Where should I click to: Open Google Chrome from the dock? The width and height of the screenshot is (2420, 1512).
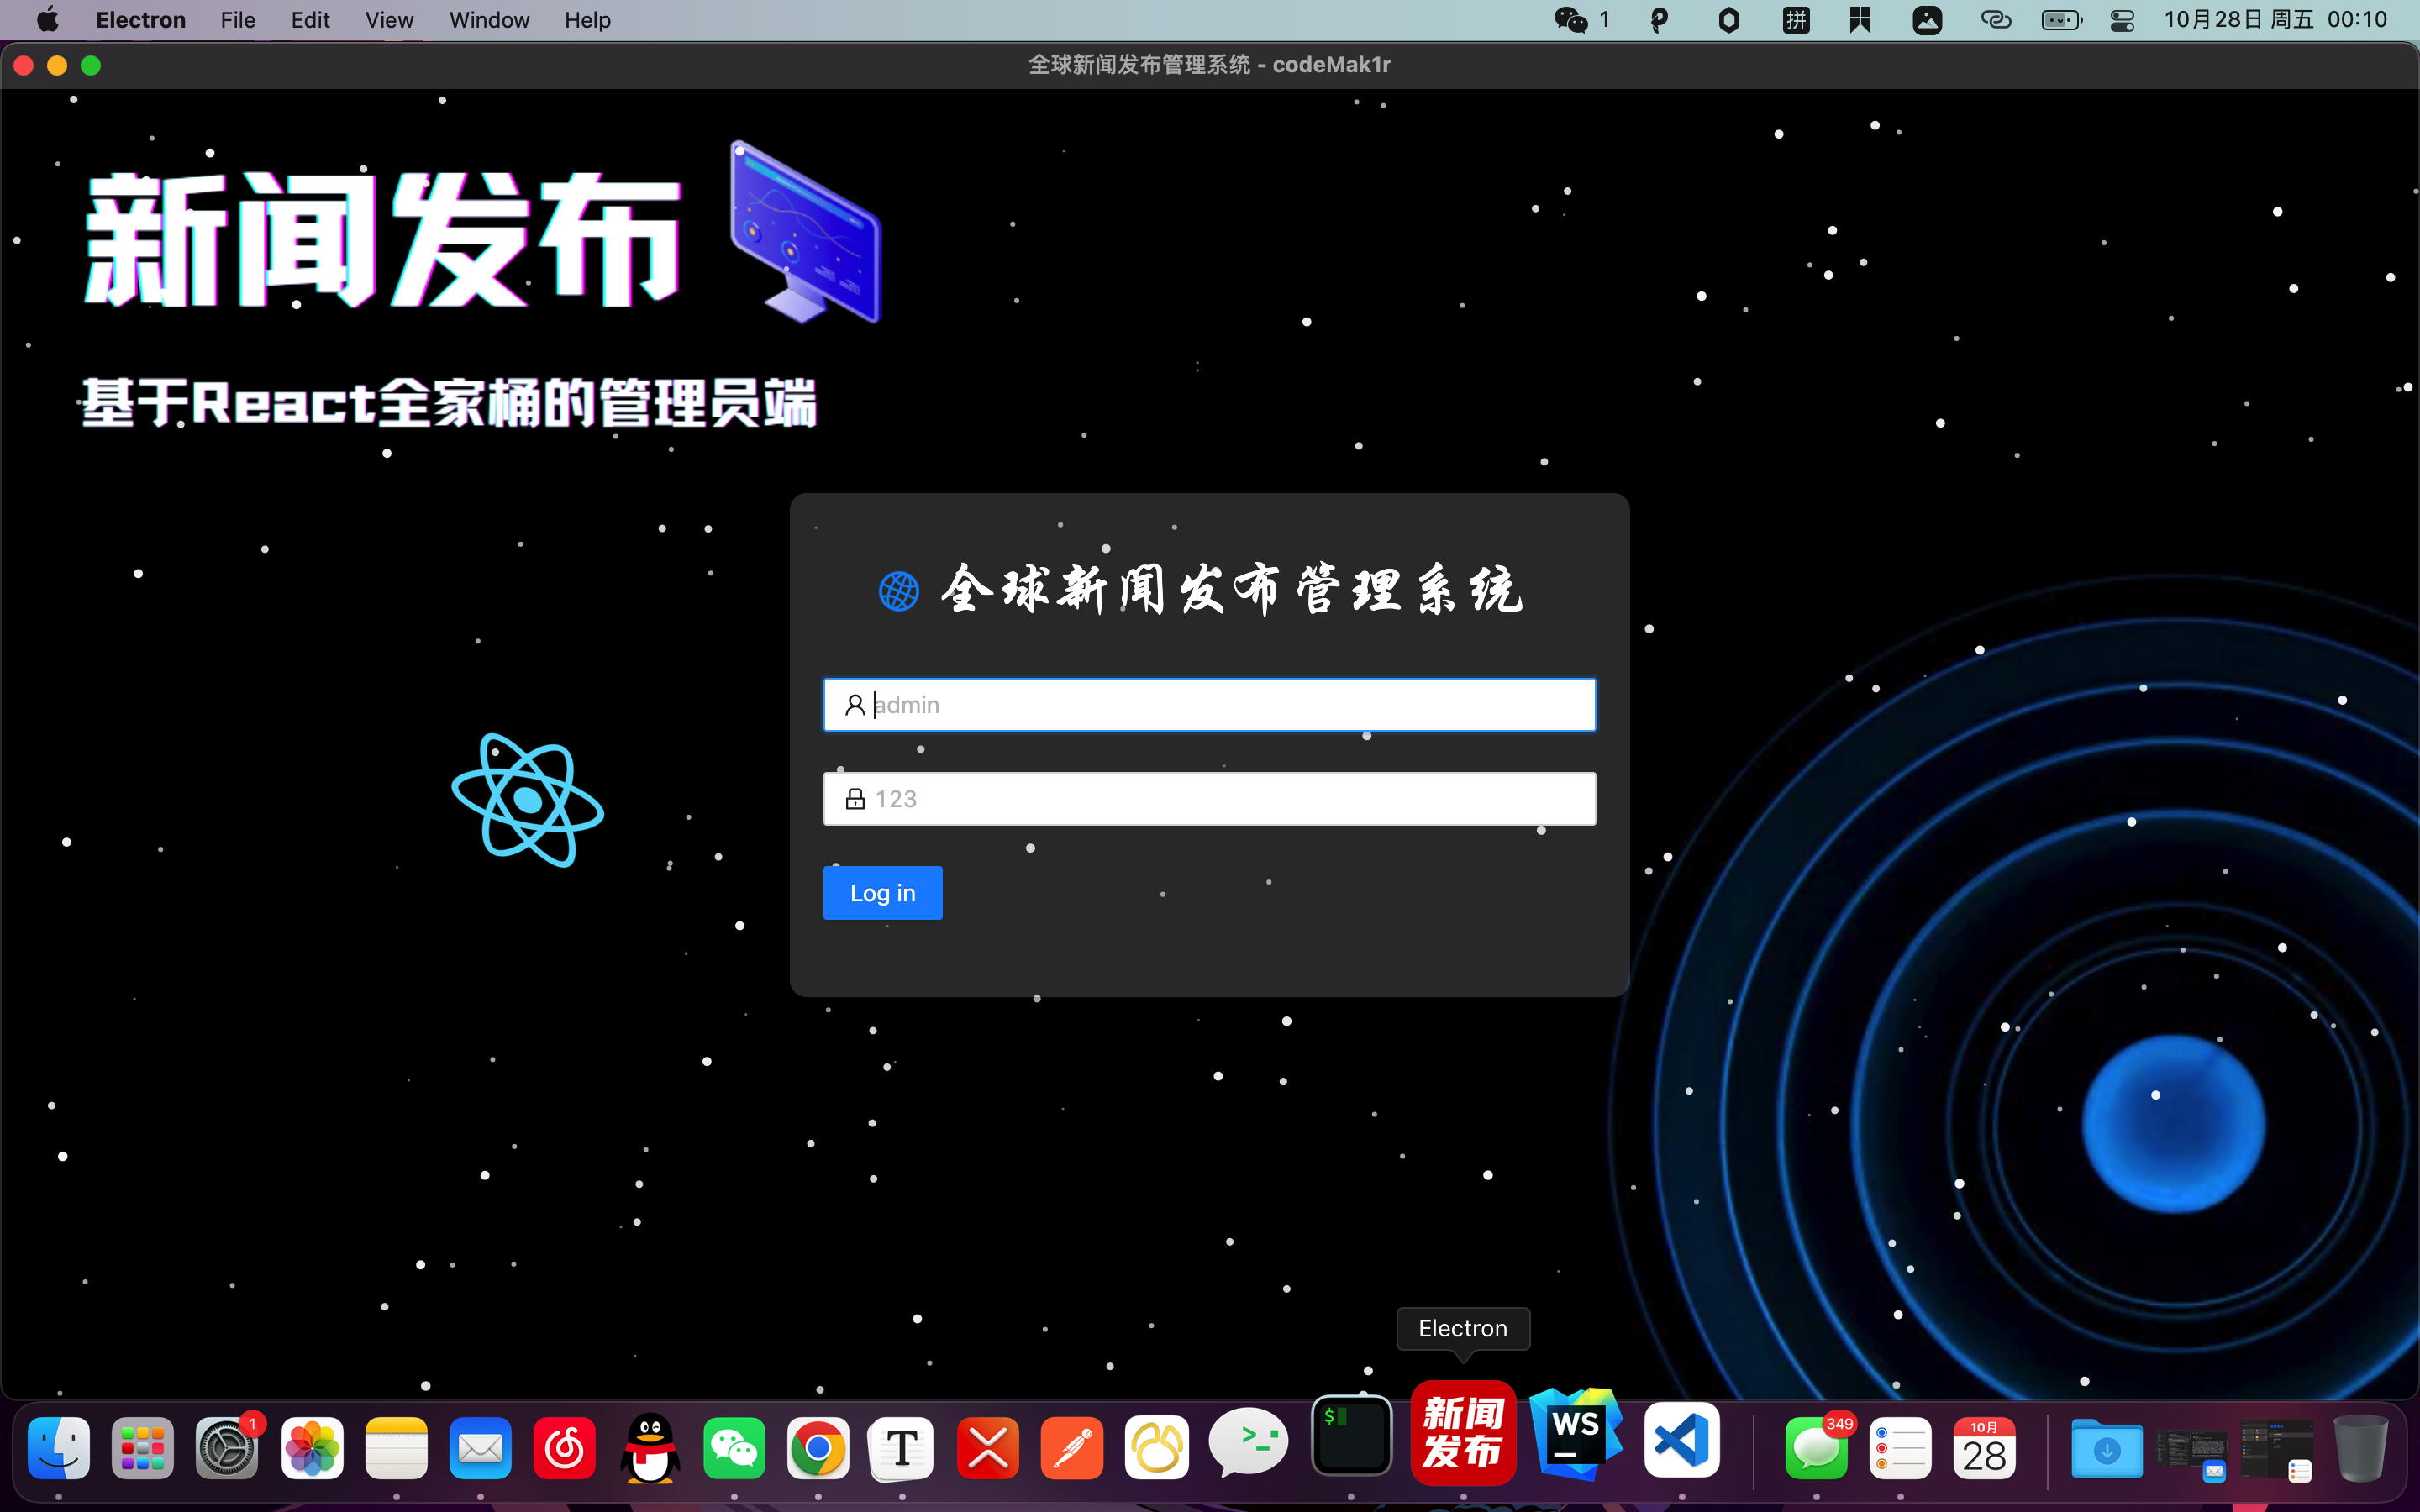pyautogui.click(x=818, y=1448)
